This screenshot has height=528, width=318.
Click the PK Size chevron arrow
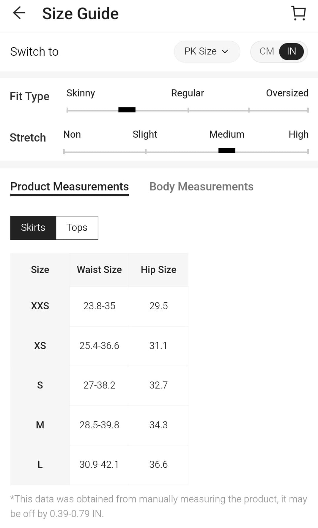pos(225,51)
